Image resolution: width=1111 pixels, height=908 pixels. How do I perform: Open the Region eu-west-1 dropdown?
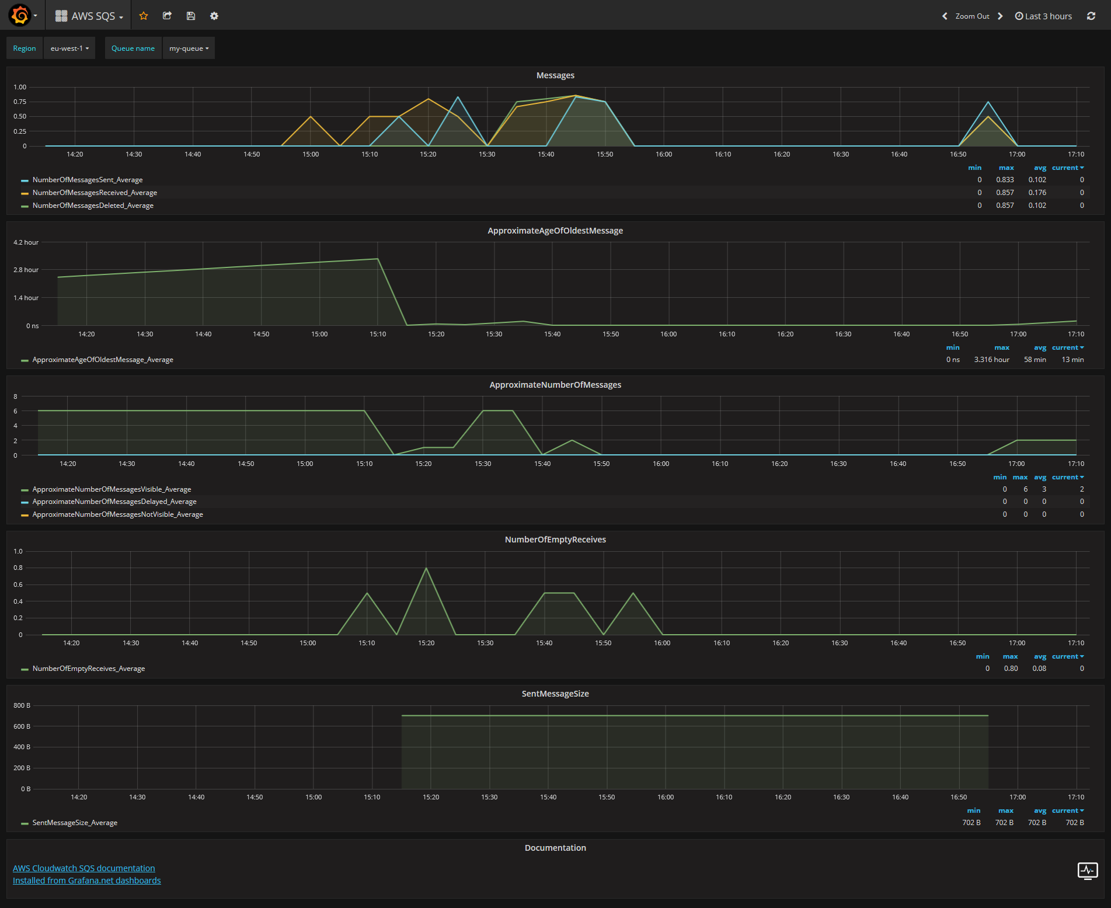pyautogui.click(x=69, y=48)
